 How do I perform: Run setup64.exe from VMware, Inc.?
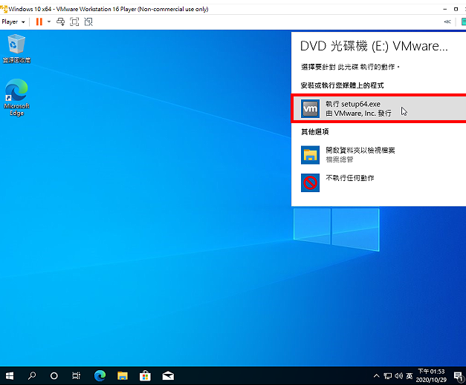tap(378, 108)
